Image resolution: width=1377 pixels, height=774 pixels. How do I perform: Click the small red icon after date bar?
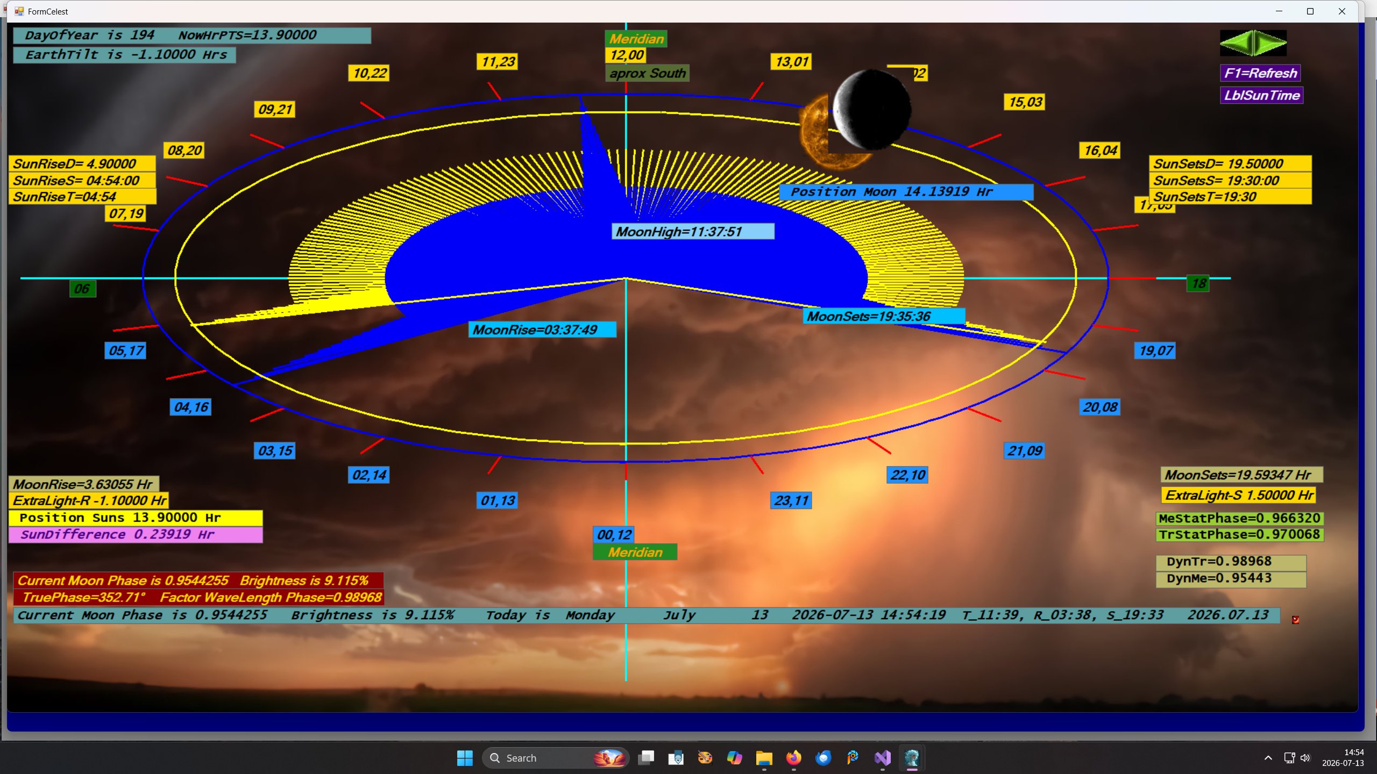pos(1295,620)
